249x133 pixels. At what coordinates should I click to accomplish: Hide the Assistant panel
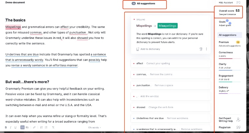click(229, 3)
